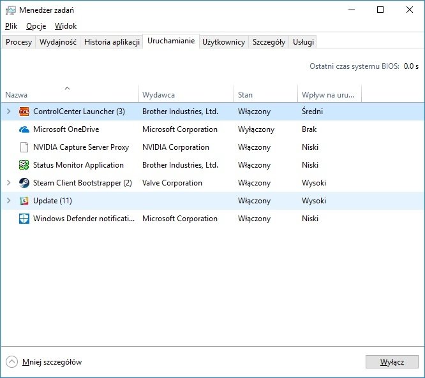
Task: Switch to the Szczegóły tab
Action: 269,42
